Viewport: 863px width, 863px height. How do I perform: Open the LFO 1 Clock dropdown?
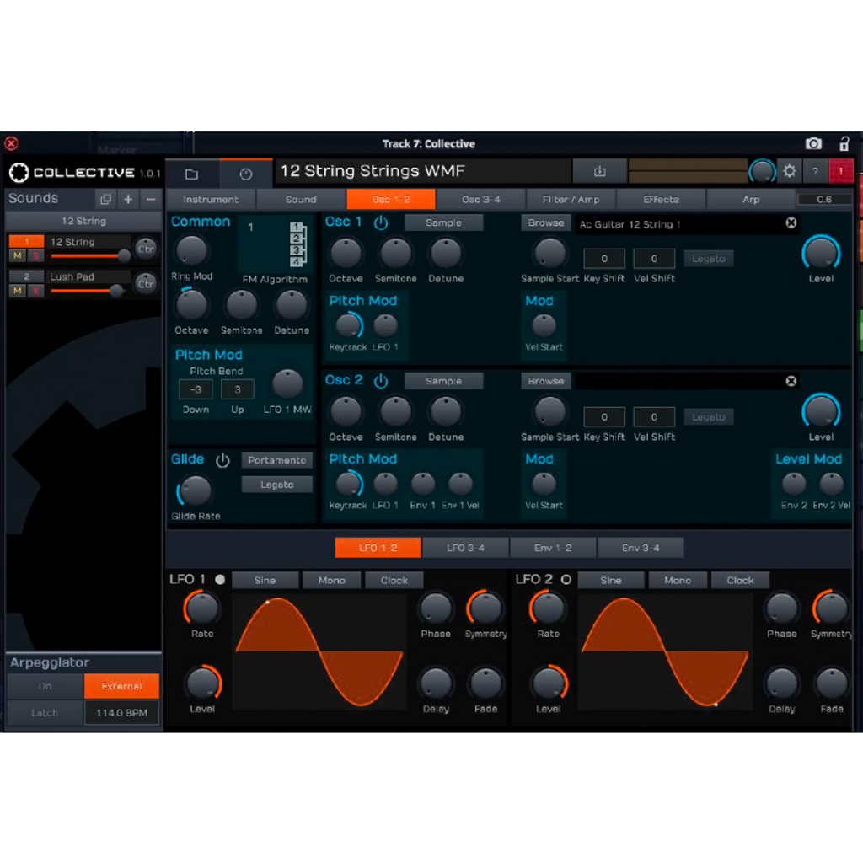coord(394,580)
